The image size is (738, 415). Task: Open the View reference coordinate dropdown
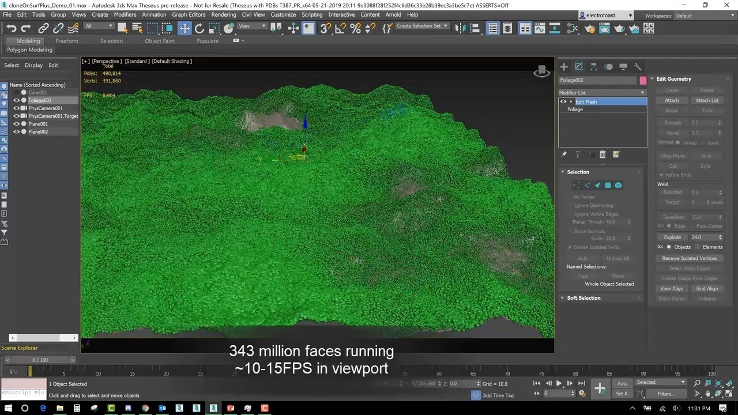click(253, 26)
